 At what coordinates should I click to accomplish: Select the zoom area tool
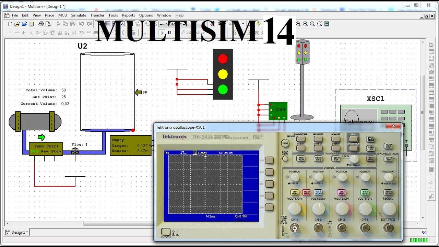[312, 24]
